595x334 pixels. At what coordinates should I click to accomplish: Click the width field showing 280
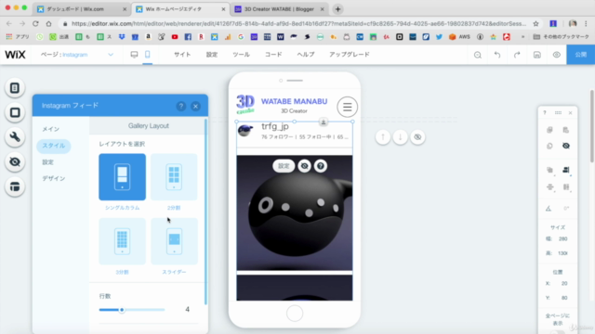563,239
